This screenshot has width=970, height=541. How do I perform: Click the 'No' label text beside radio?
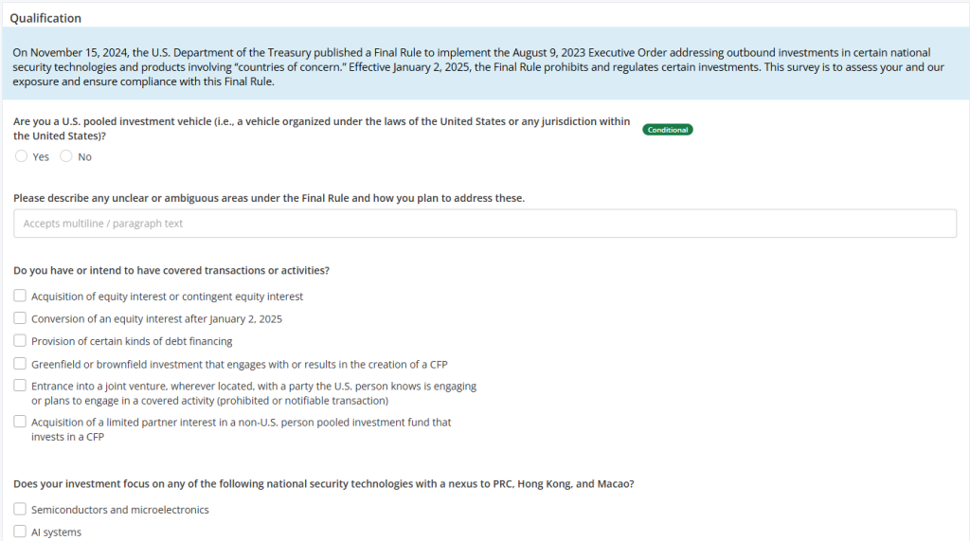coord(85,157)
